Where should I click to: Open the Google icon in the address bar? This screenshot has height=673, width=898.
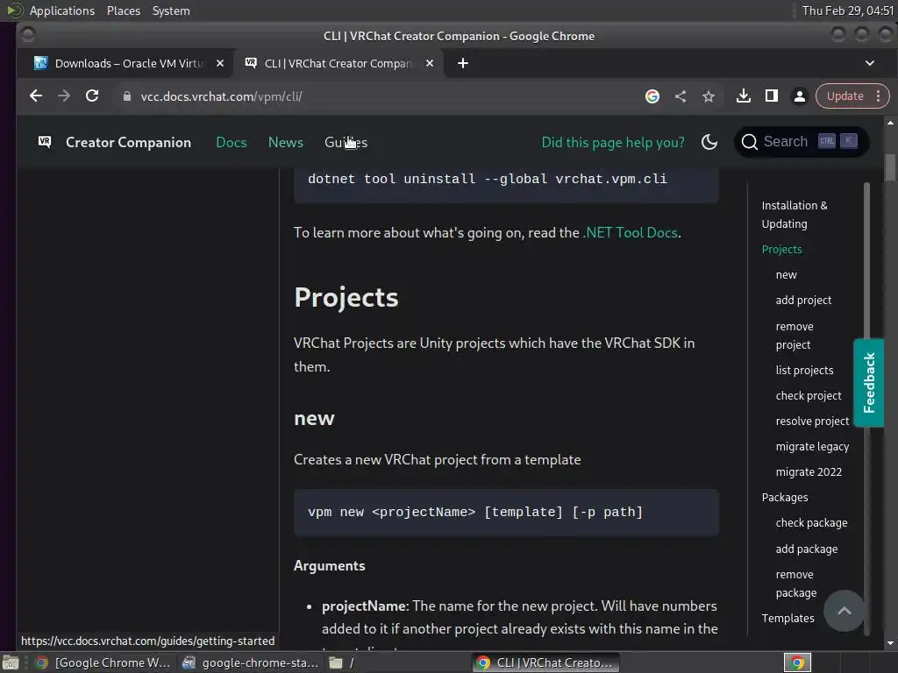click(652, 96)
